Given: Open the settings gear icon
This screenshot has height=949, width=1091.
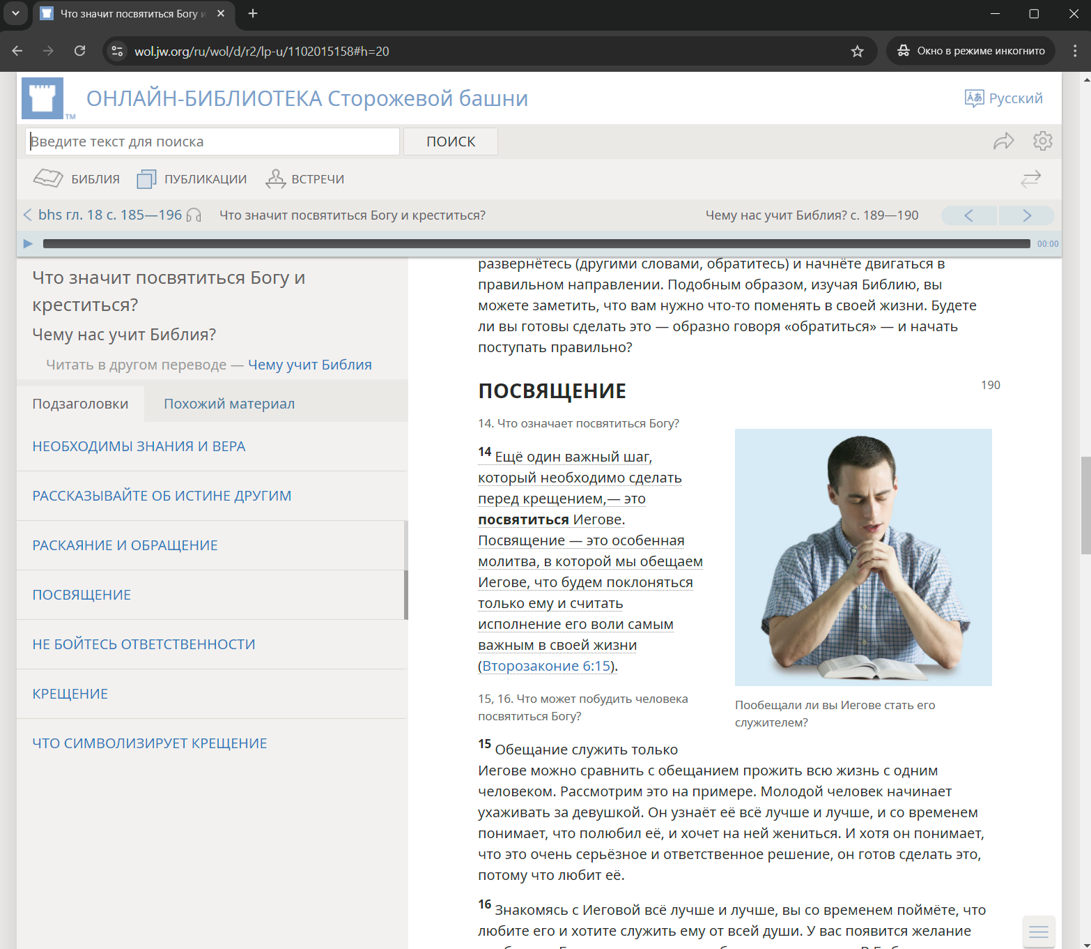Looking at the screenshot, I should (x=1042, y=141).
